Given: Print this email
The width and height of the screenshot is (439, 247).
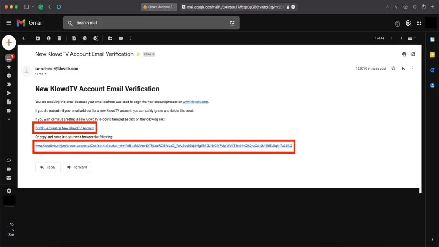Looking at the screenshot, I should click(x=404, y=54).
